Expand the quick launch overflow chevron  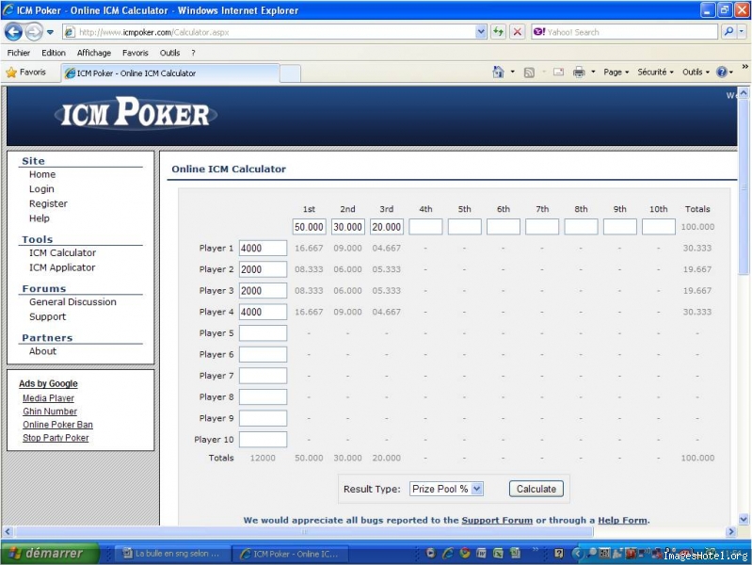coord(536,549)
